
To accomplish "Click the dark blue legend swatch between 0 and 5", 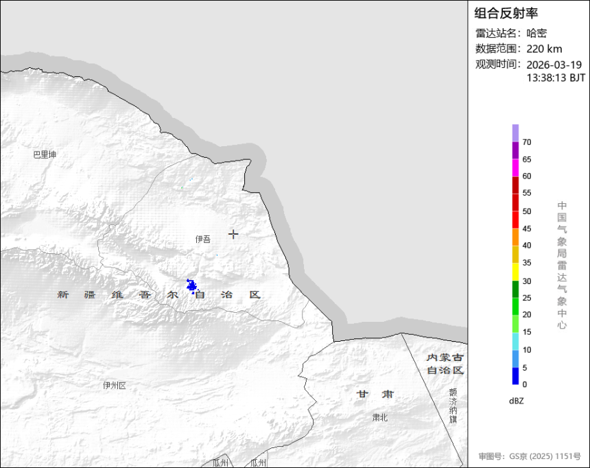I will pyautogui.click(x=515, y=376).
